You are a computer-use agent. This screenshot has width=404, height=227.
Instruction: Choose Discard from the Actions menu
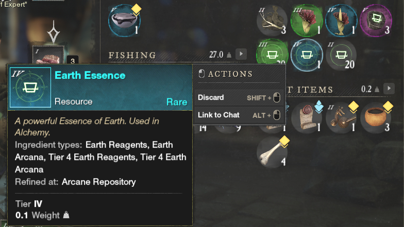[x=239, y=98]
